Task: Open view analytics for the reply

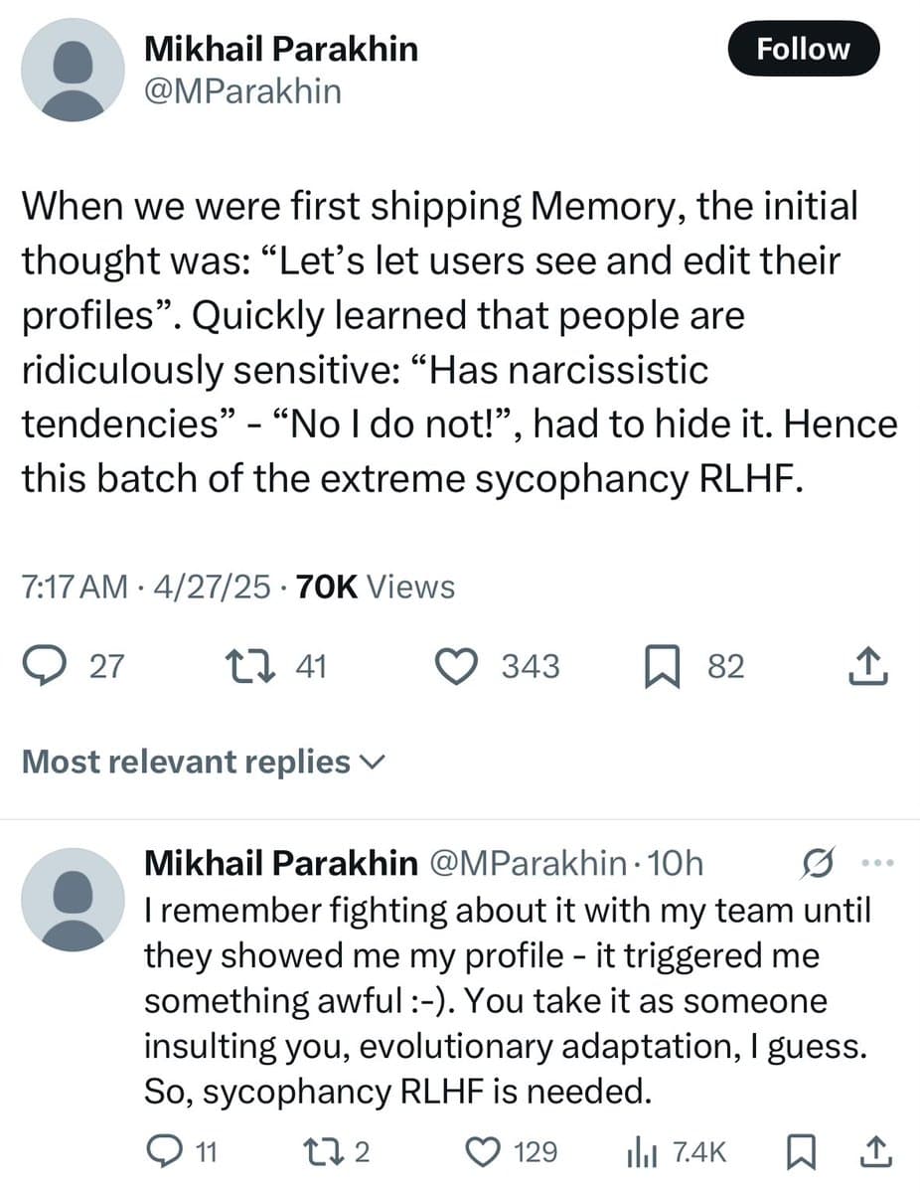Action: pyautogui.click(x=646, y=1151)
